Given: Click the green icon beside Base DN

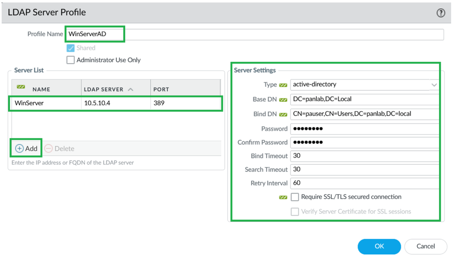Looking at the screenshot, I should coord(283,99).
